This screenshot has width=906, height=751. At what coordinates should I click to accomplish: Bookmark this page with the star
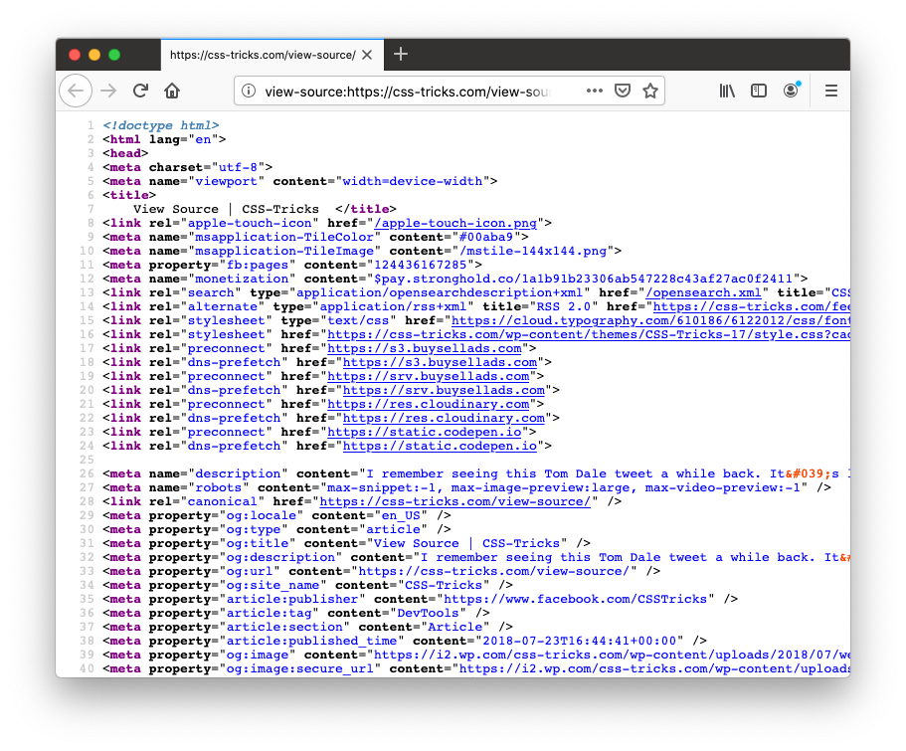coord(650,91)
